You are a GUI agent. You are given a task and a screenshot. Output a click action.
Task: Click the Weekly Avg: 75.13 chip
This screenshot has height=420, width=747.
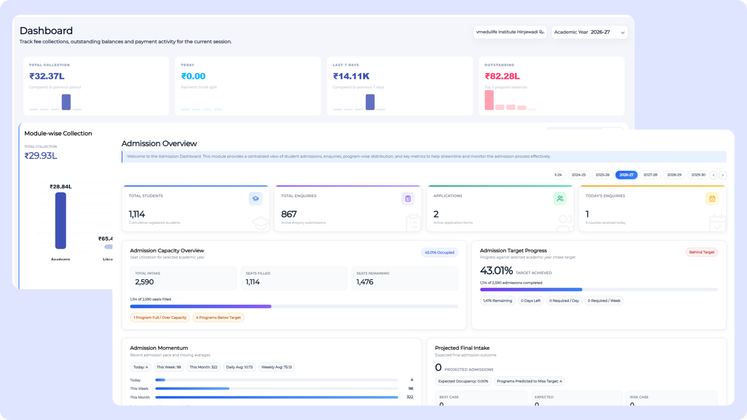276,367
